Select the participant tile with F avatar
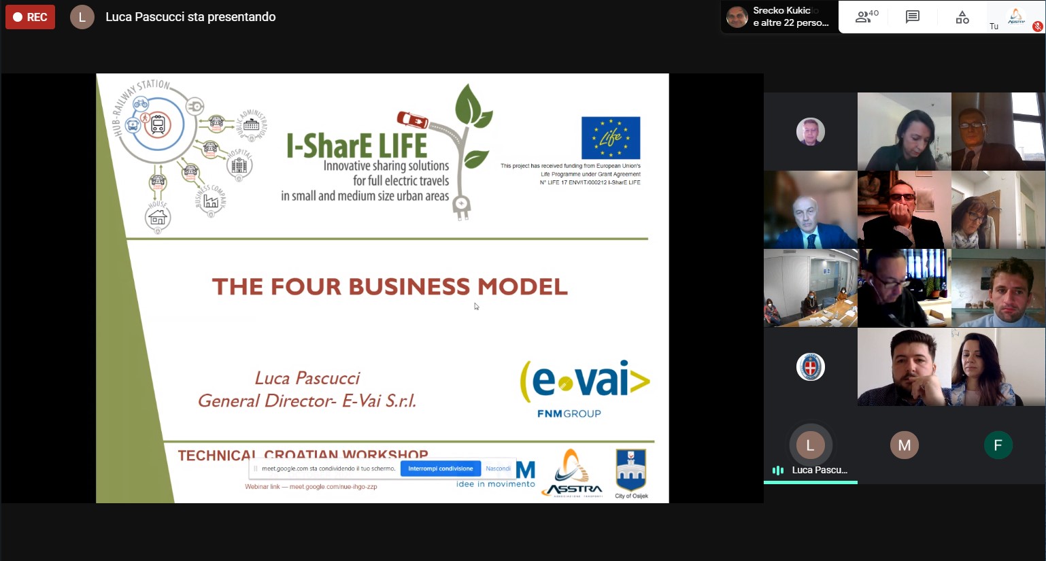The height and width of the screenshot is (561, 1046). (x=998, y=445)
